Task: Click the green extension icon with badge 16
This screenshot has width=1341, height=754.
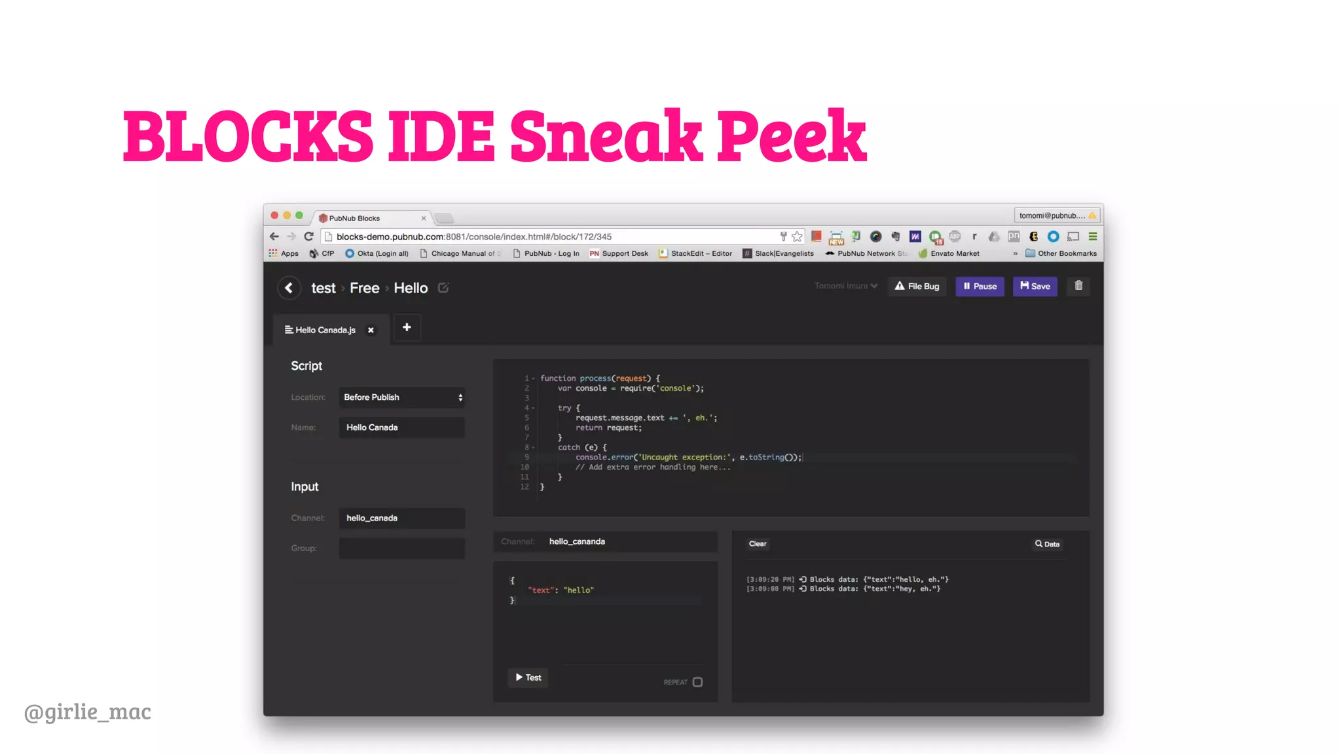Action: (936, 237)
